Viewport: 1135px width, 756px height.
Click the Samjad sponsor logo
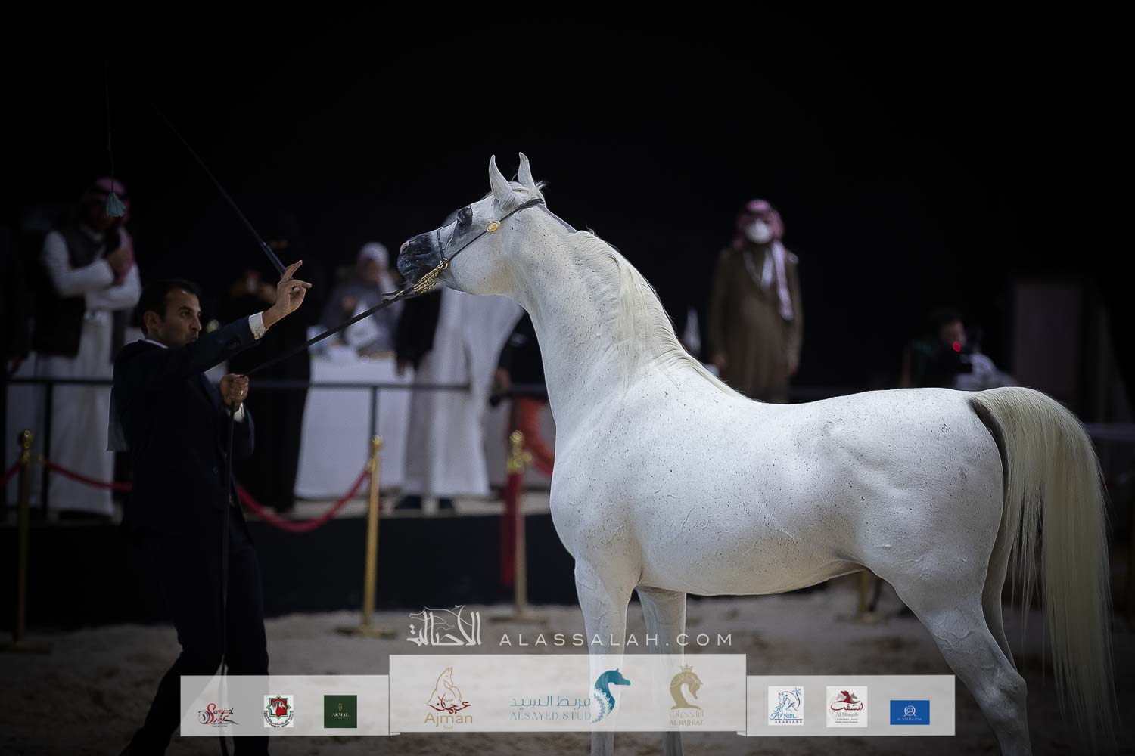coord(218,711)
